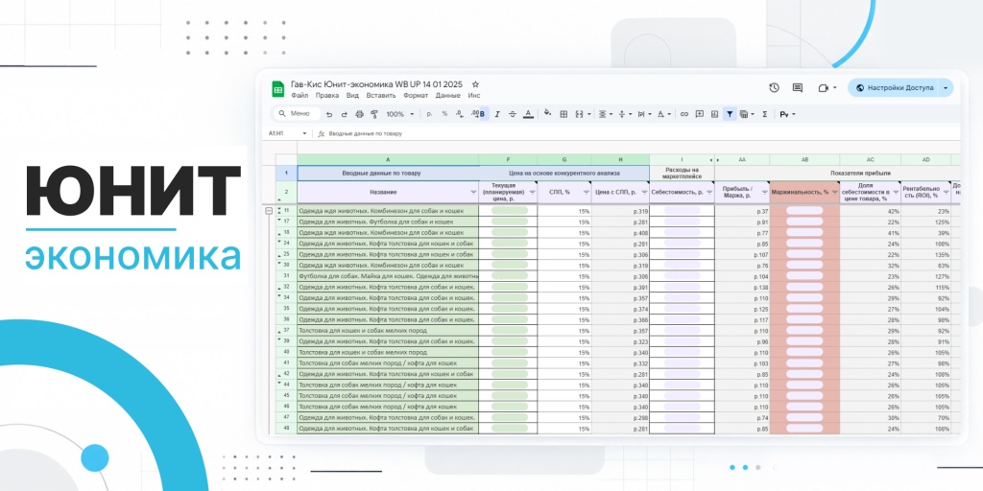Open filter views icon
The image size is (983, 491).
pos(745,114)
